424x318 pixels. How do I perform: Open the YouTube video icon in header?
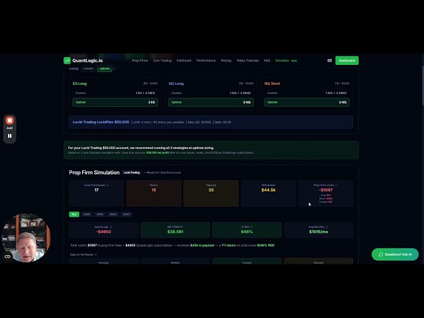[x=329, y=60]
